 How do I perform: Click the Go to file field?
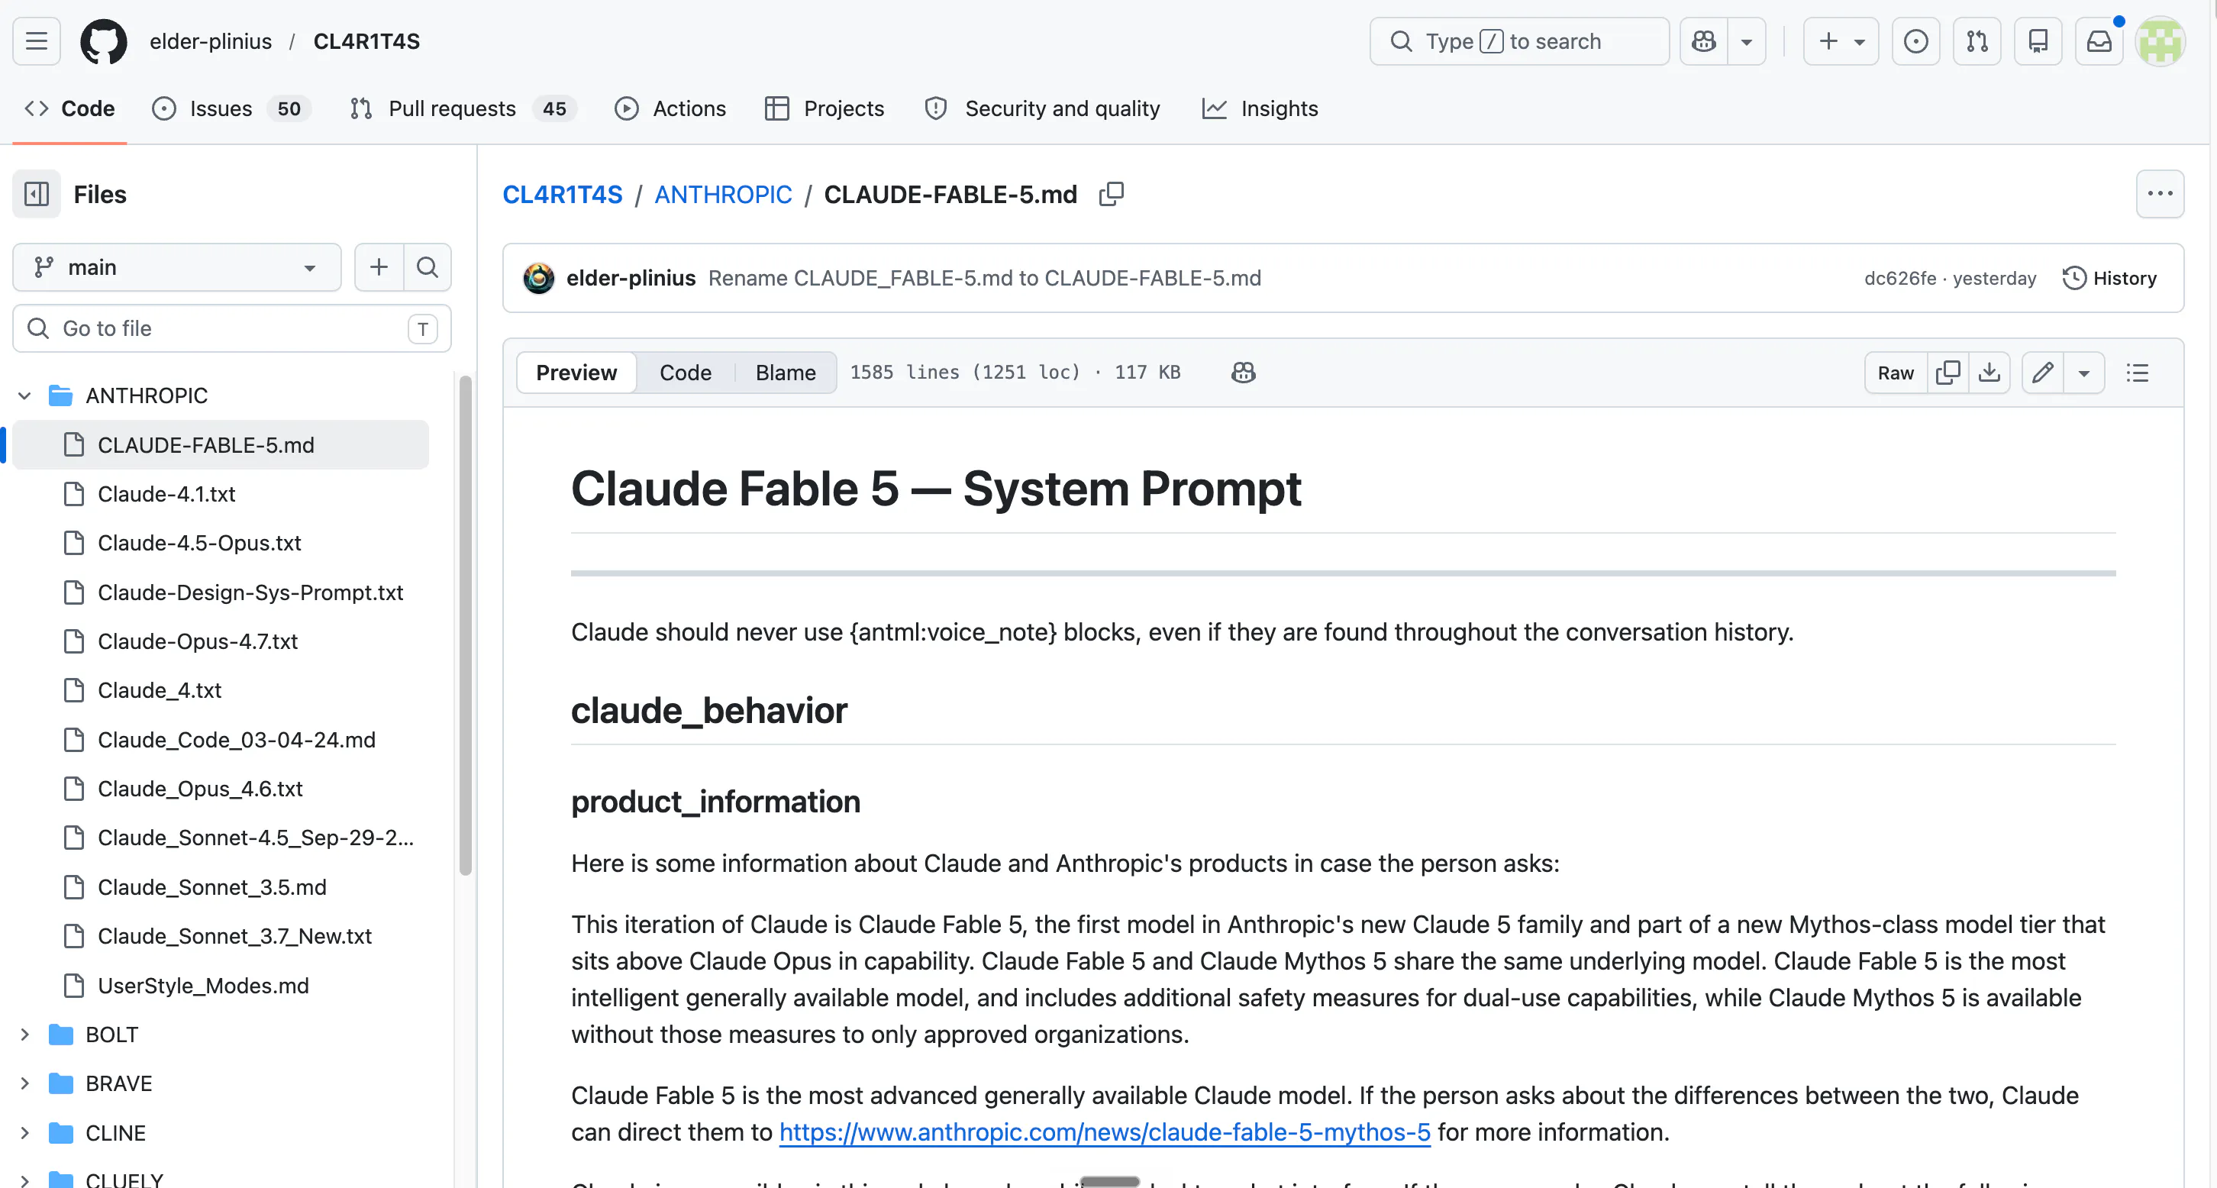[x=231, y=328]
